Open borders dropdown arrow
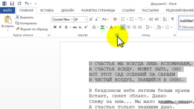The height and width of the screenshot is (109, 194). coord(172,27)
